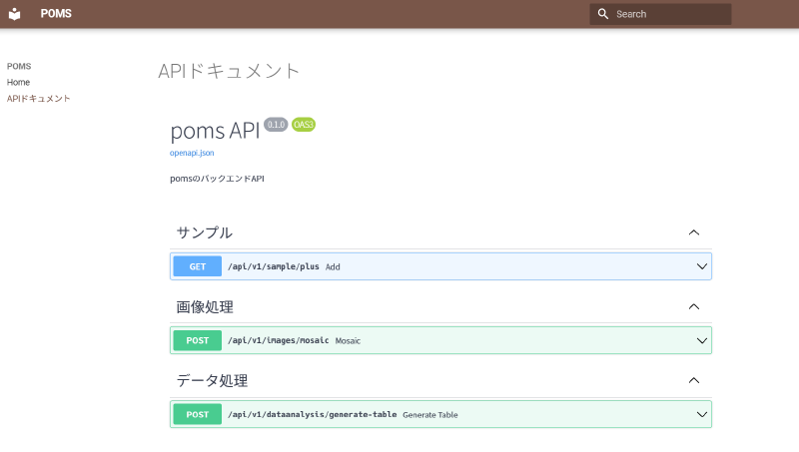
Task: Click the 0.1.0 version badge
Action: click(276, 125)
